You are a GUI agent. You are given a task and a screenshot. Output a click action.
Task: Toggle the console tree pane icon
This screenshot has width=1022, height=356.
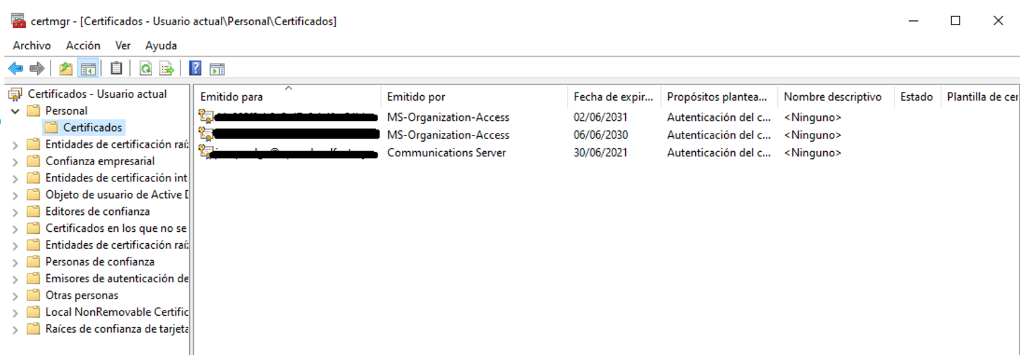point(88,69)
